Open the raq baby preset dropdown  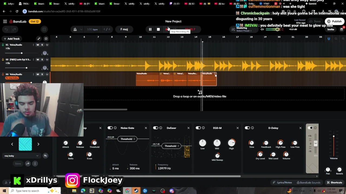(x=21, y=156)
